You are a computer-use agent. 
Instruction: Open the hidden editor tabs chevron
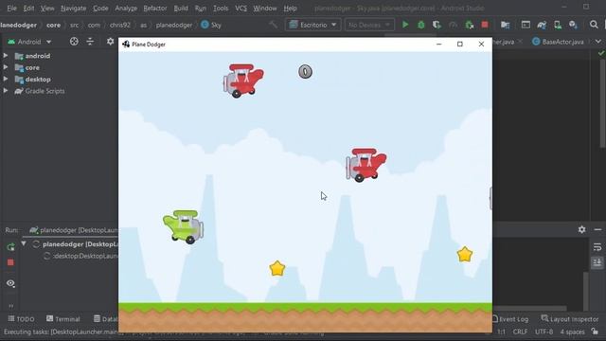point(597,42)
